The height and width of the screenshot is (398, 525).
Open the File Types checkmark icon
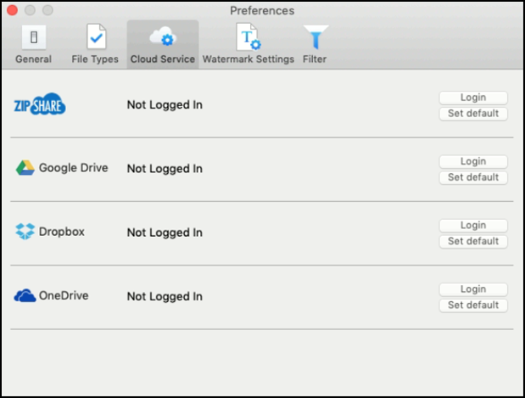[x=97, y=36]
